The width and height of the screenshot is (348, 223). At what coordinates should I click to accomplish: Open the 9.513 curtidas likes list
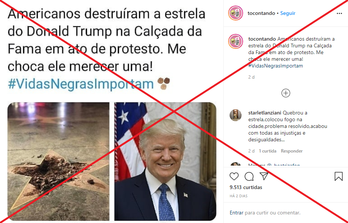tap(246, 187)
